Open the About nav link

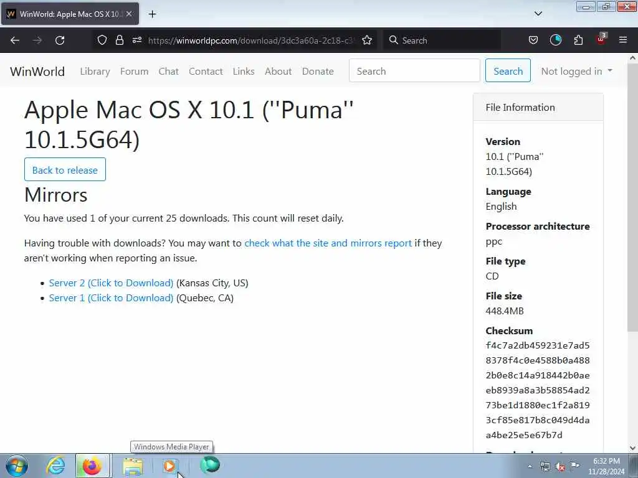click(x=279, y=71)
